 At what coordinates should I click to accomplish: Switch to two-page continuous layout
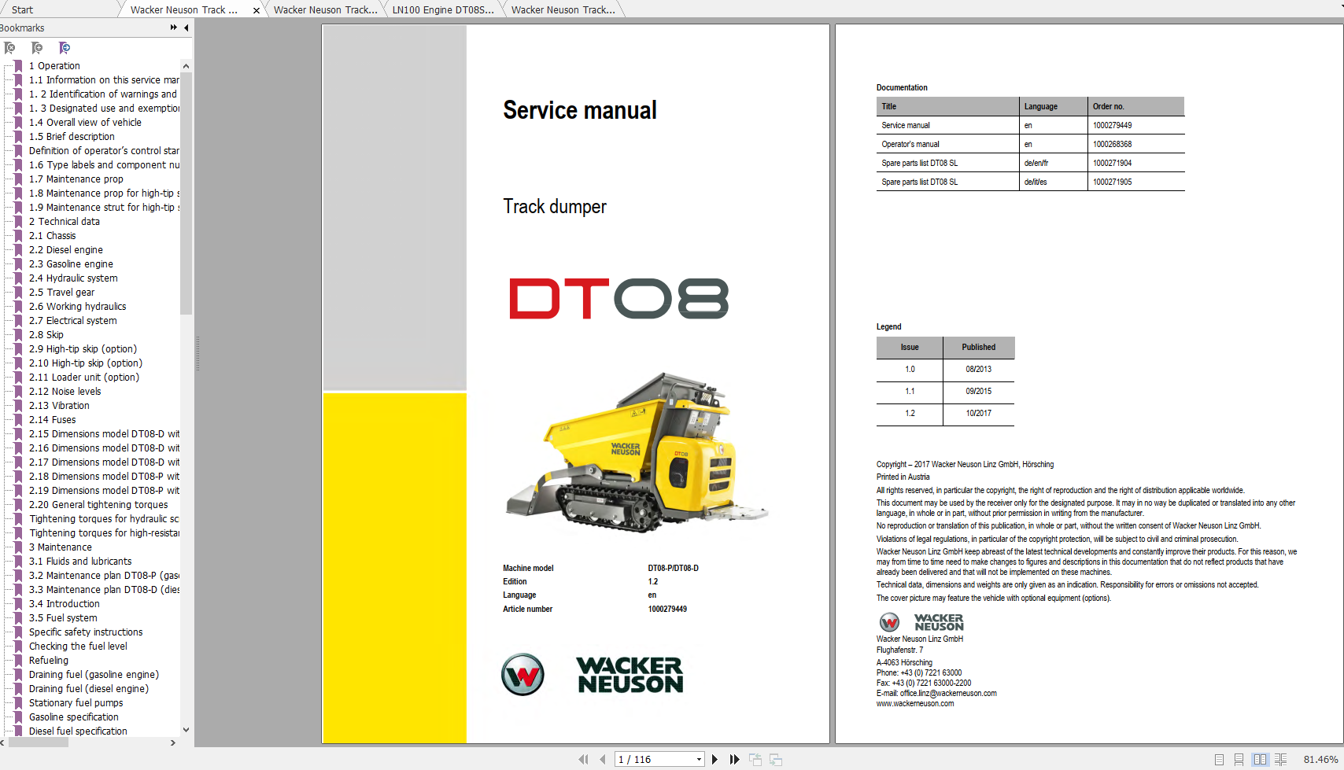coord(1281,760)
